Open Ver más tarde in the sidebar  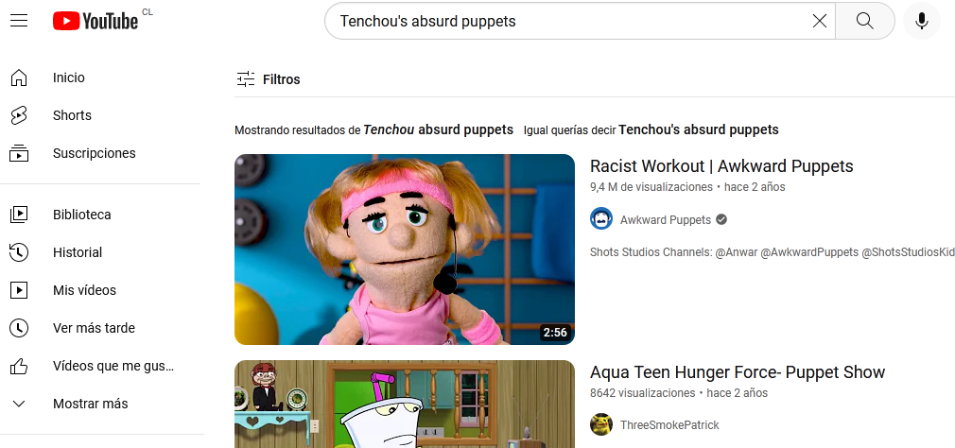(x=94, y=327)
